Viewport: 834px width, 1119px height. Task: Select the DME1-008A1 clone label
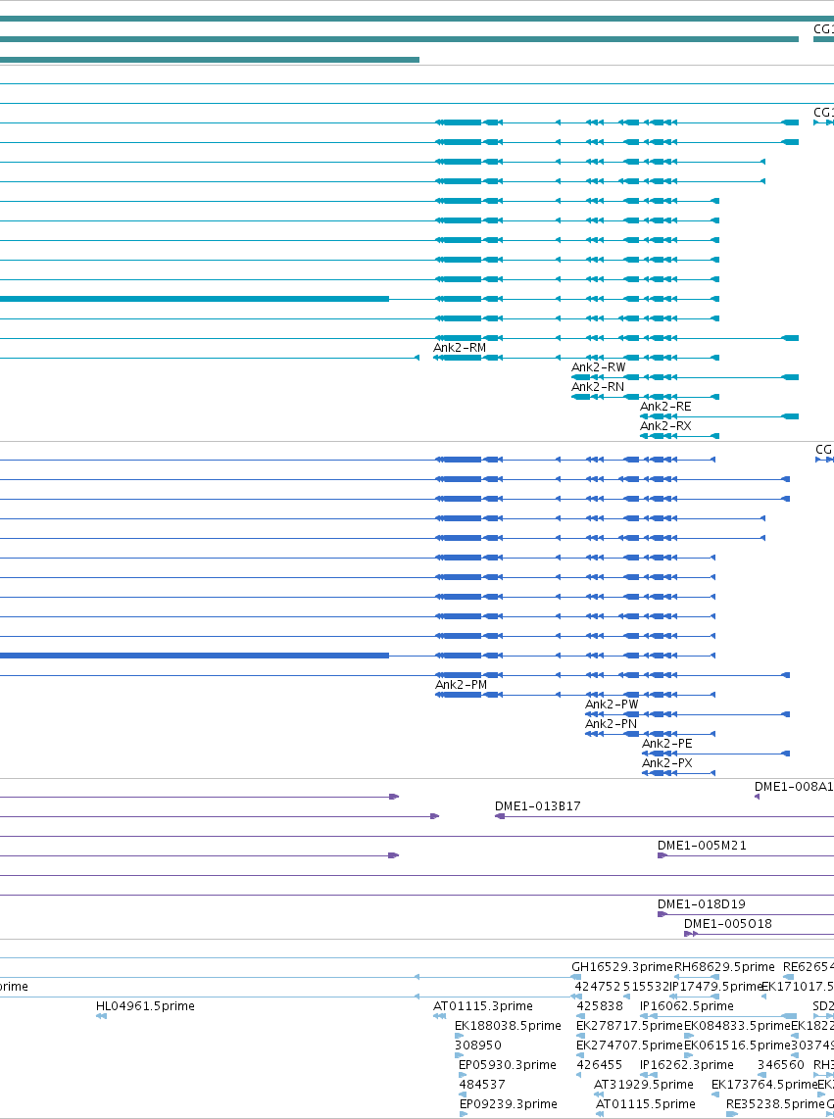coord(794,787)
